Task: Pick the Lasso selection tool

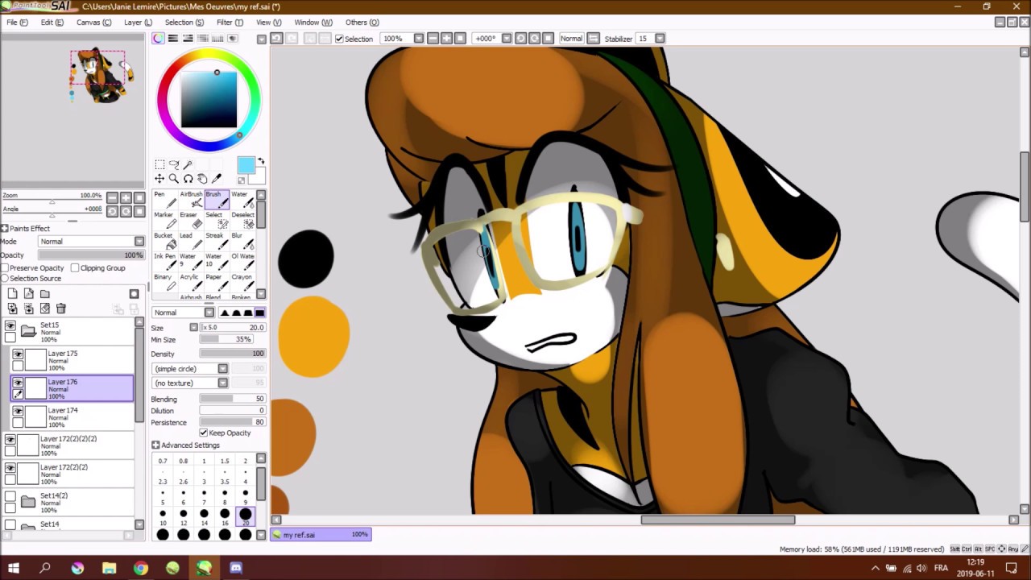Action: pos(173,165)
